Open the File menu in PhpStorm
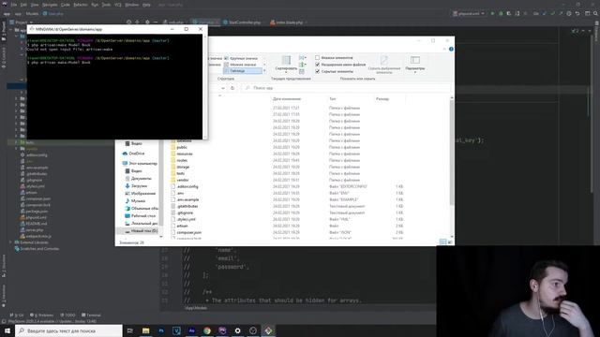 [14, 5]
